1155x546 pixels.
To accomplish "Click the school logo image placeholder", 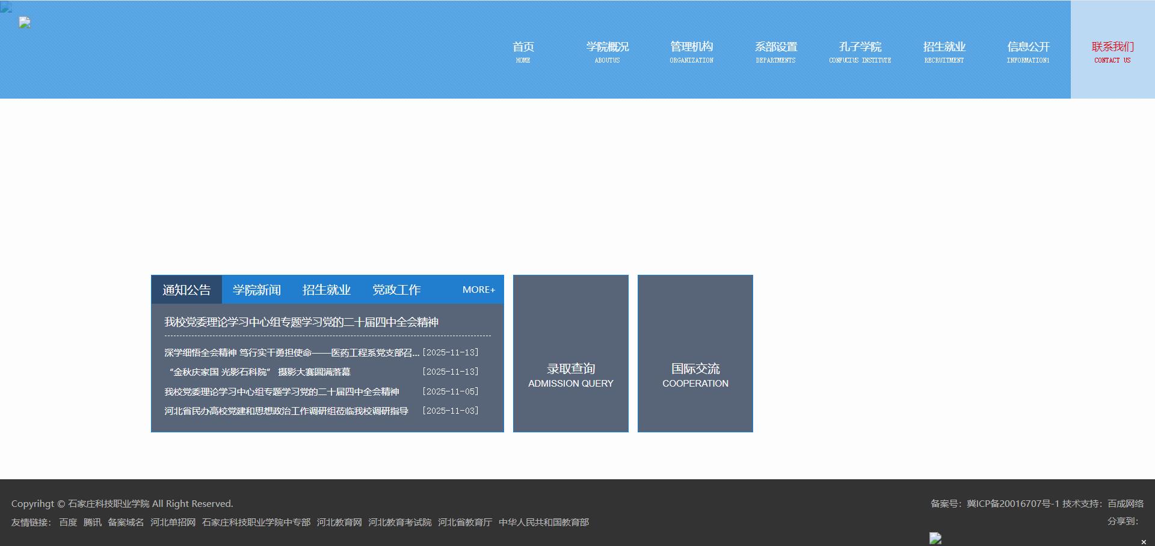I will [24, 22].
